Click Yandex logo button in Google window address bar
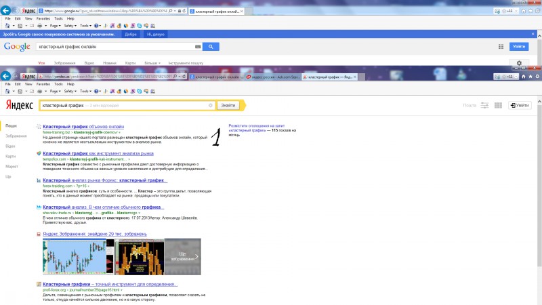 [x=28, y=11]
